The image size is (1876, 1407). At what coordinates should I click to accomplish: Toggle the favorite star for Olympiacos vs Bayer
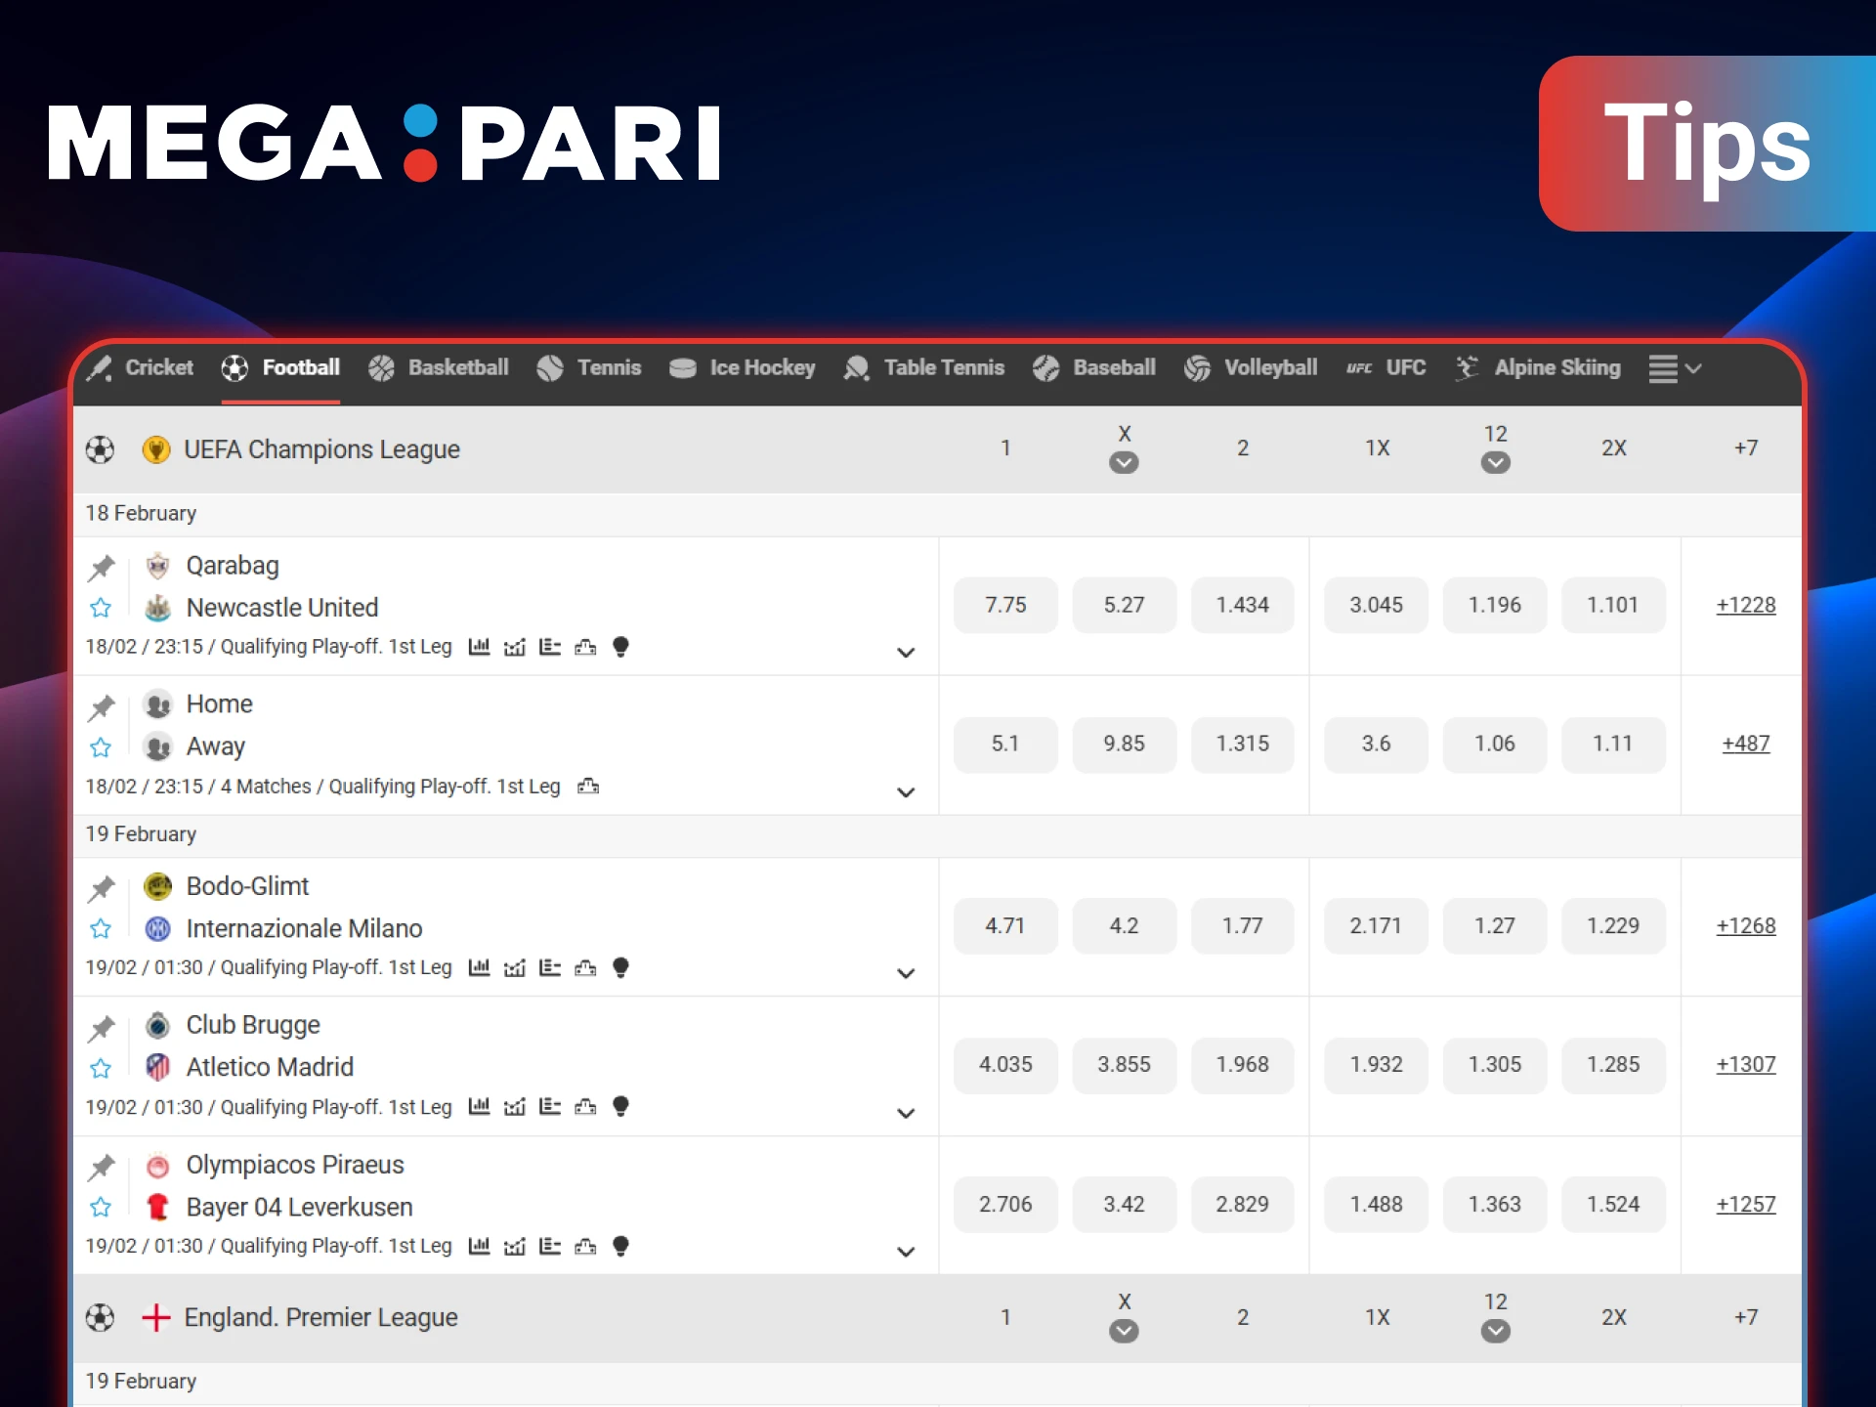101,1208
